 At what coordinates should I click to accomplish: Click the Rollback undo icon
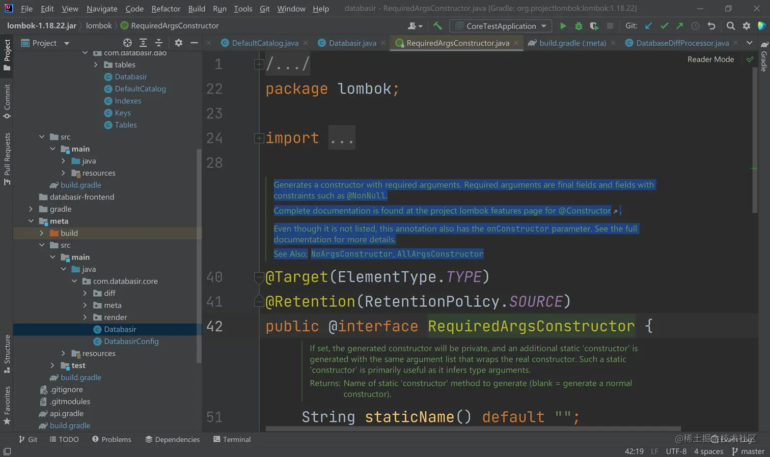click(711, 26)
